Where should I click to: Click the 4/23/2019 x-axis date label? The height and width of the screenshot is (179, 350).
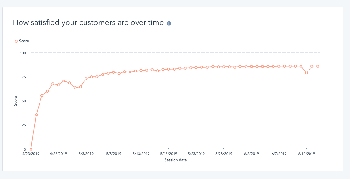click(x=31, y=154)
